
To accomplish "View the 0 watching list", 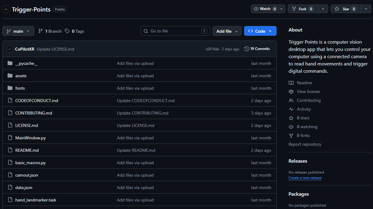I will pyautogui.click(x=307, y=127).
